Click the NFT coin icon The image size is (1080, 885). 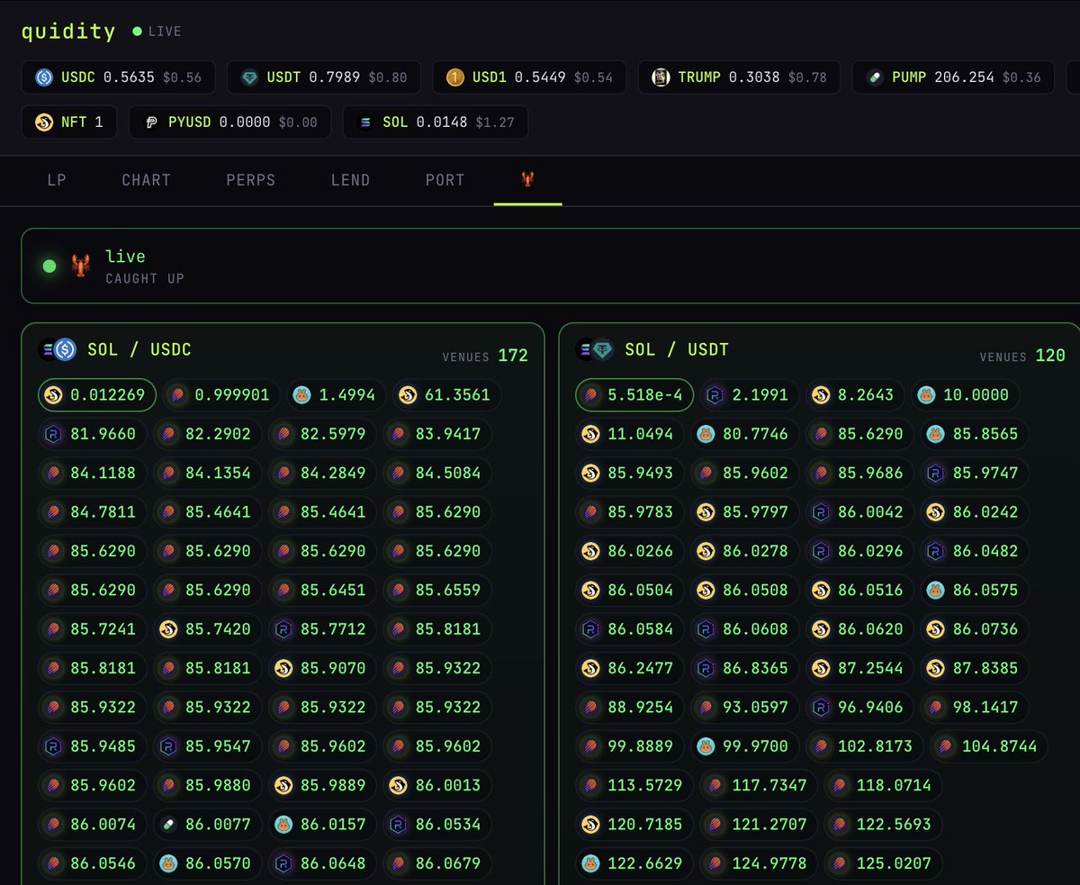(x=45, y=122)
